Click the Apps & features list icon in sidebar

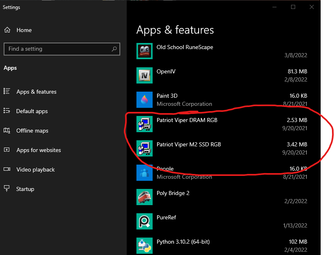pos(6,91)
